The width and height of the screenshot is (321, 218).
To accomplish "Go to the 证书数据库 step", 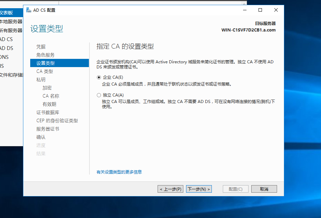I will 48,113.
